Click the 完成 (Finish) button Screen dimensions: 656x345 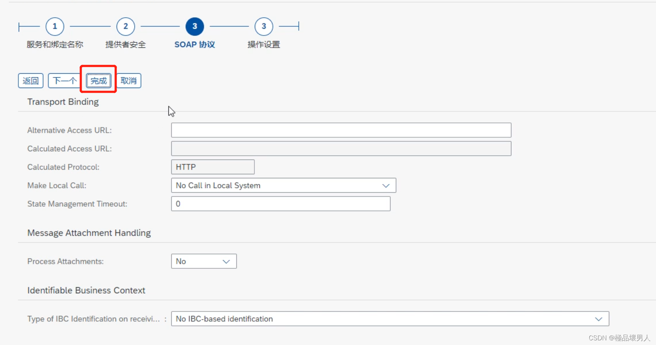pos(98,81)
